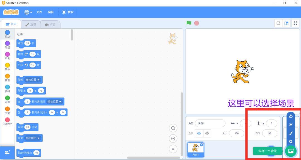The height and width of the screenshot is (160, 301).
Task: Click the 右转 15 度 block
Action: click(x=29, y=54)
